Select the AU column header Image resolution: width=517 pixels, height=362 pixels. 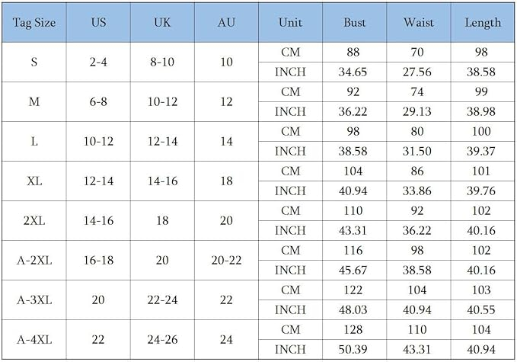[226, 23]
